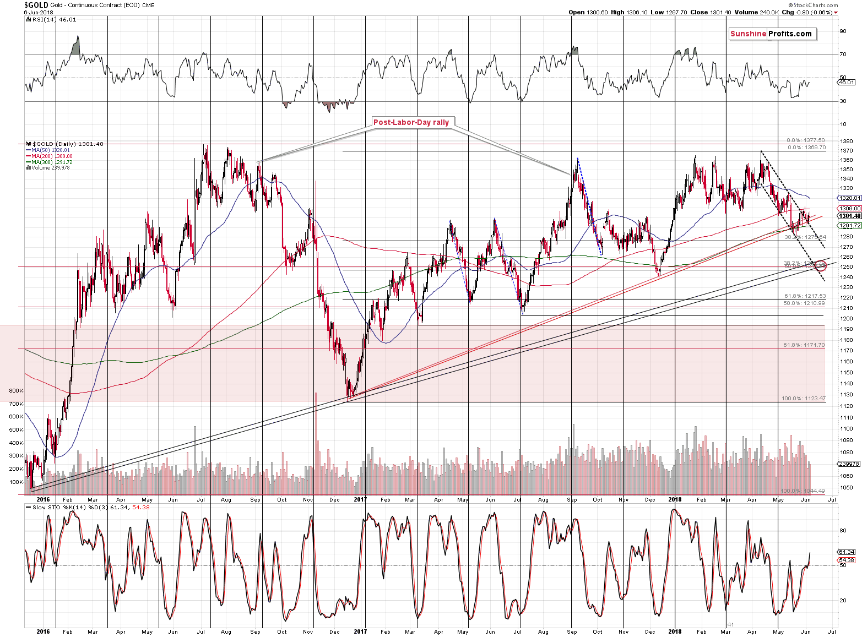Click the 2017 label on the price-panel date axis

pos(360,500)
